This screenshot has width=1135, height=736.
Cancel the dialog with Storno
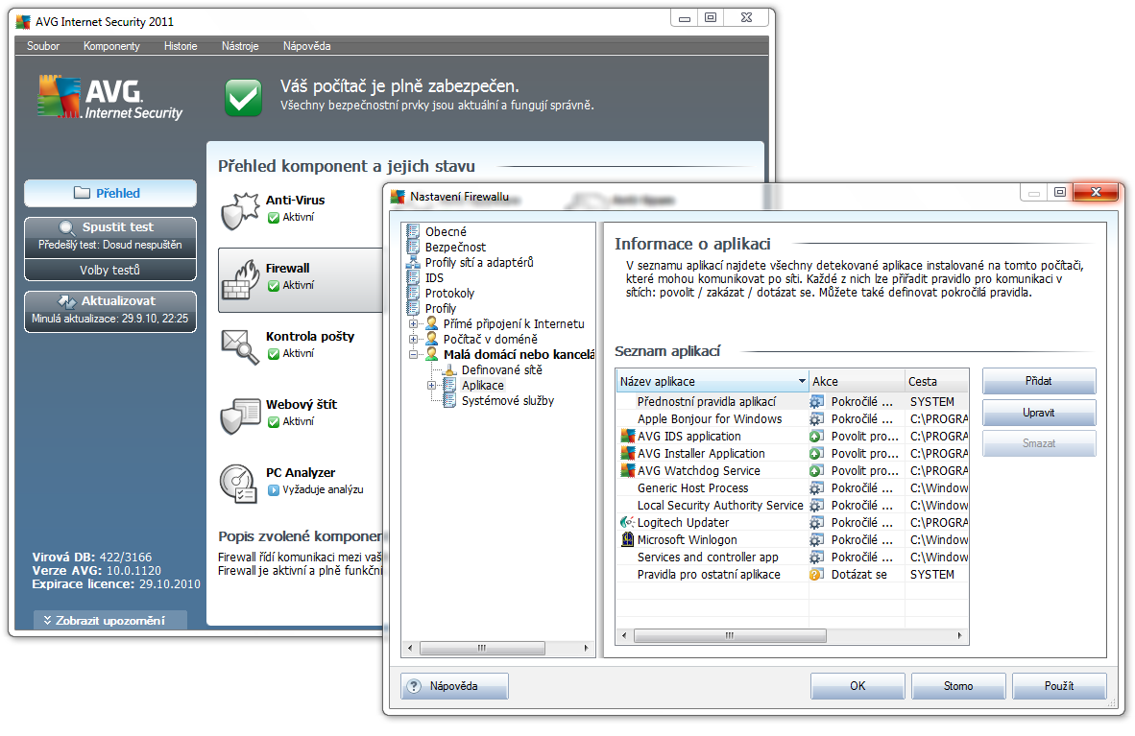pyautogui.click(x=958, y=686)
